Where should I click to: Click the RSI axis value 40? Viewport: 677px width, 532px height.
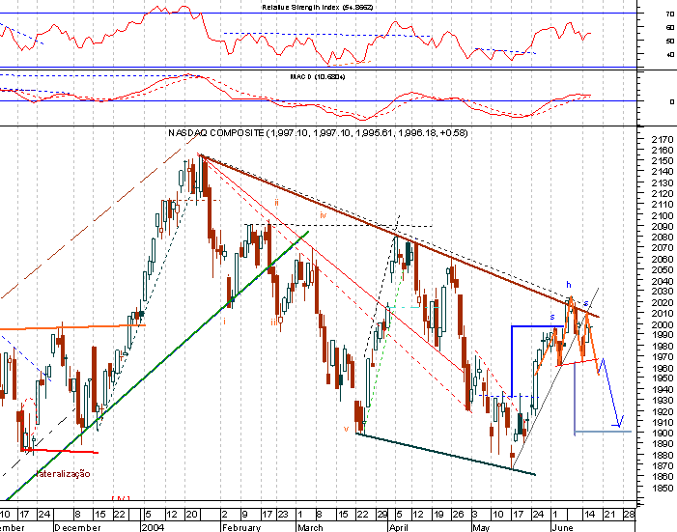[669, 55]
